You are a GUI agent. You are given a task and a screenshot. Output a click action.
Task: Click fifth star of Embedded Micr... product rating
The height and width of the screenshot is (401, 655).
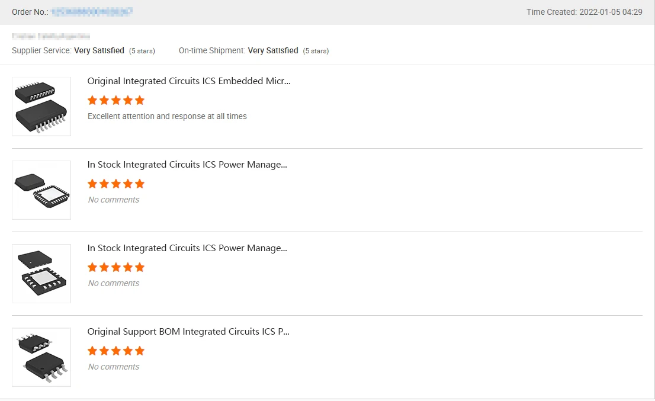140,100
